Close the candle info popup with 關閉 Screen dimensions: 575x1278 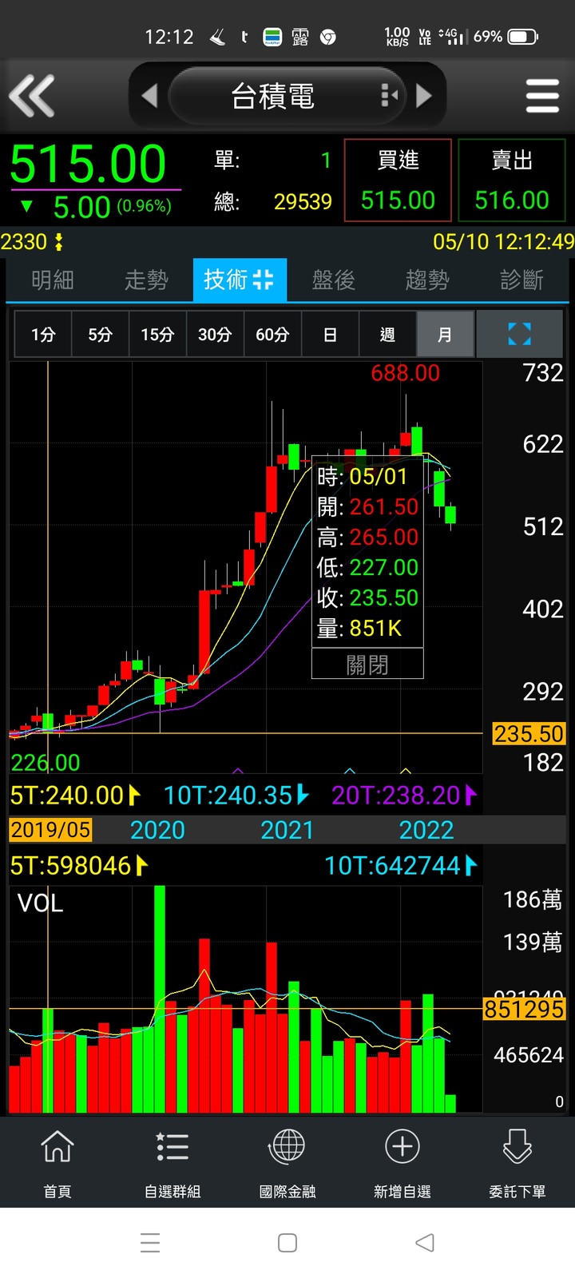click(x=367, y=665)
